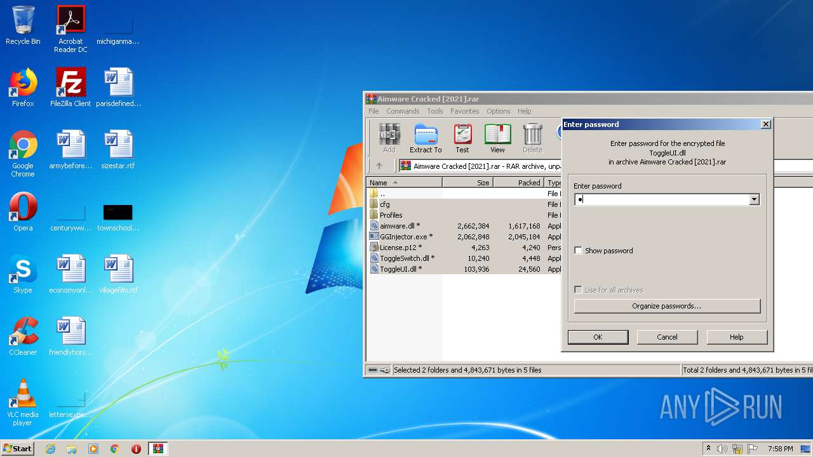This screenshot has width=813, height=457.
Task: Click the key icon in WinRAR status bar
Action: [385, 370]
